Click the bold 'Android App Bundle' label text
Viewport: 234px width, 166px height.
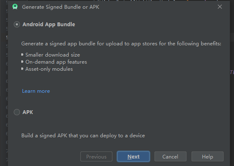[49, 25]
